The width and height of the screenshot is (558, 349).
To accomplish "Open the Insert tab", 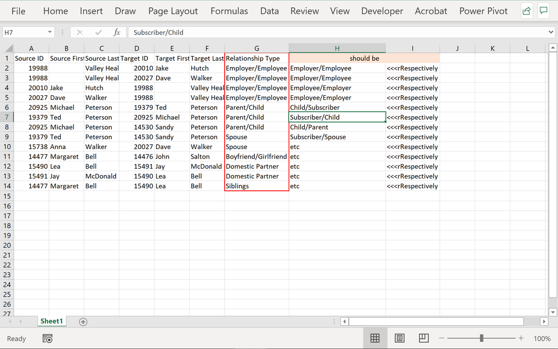I will 91,11.
